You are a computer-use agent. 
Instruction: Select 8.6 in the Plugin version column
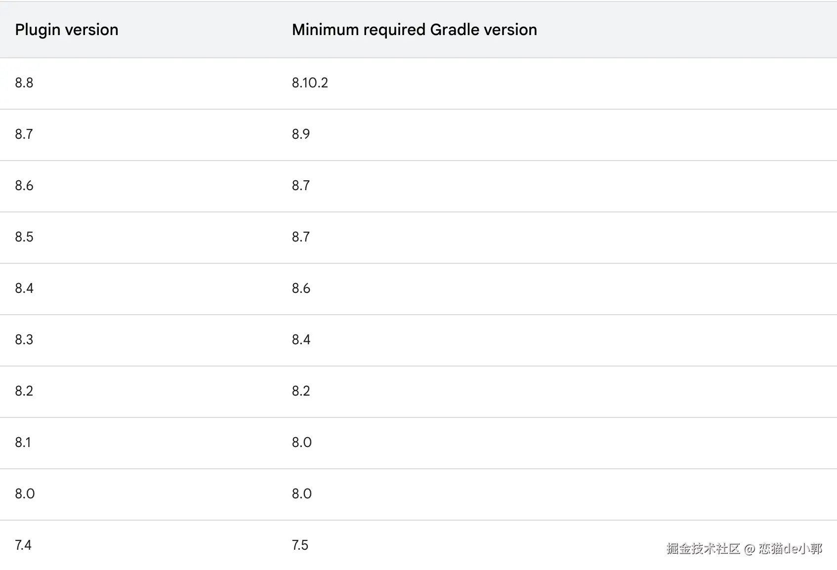click(24, 185)
